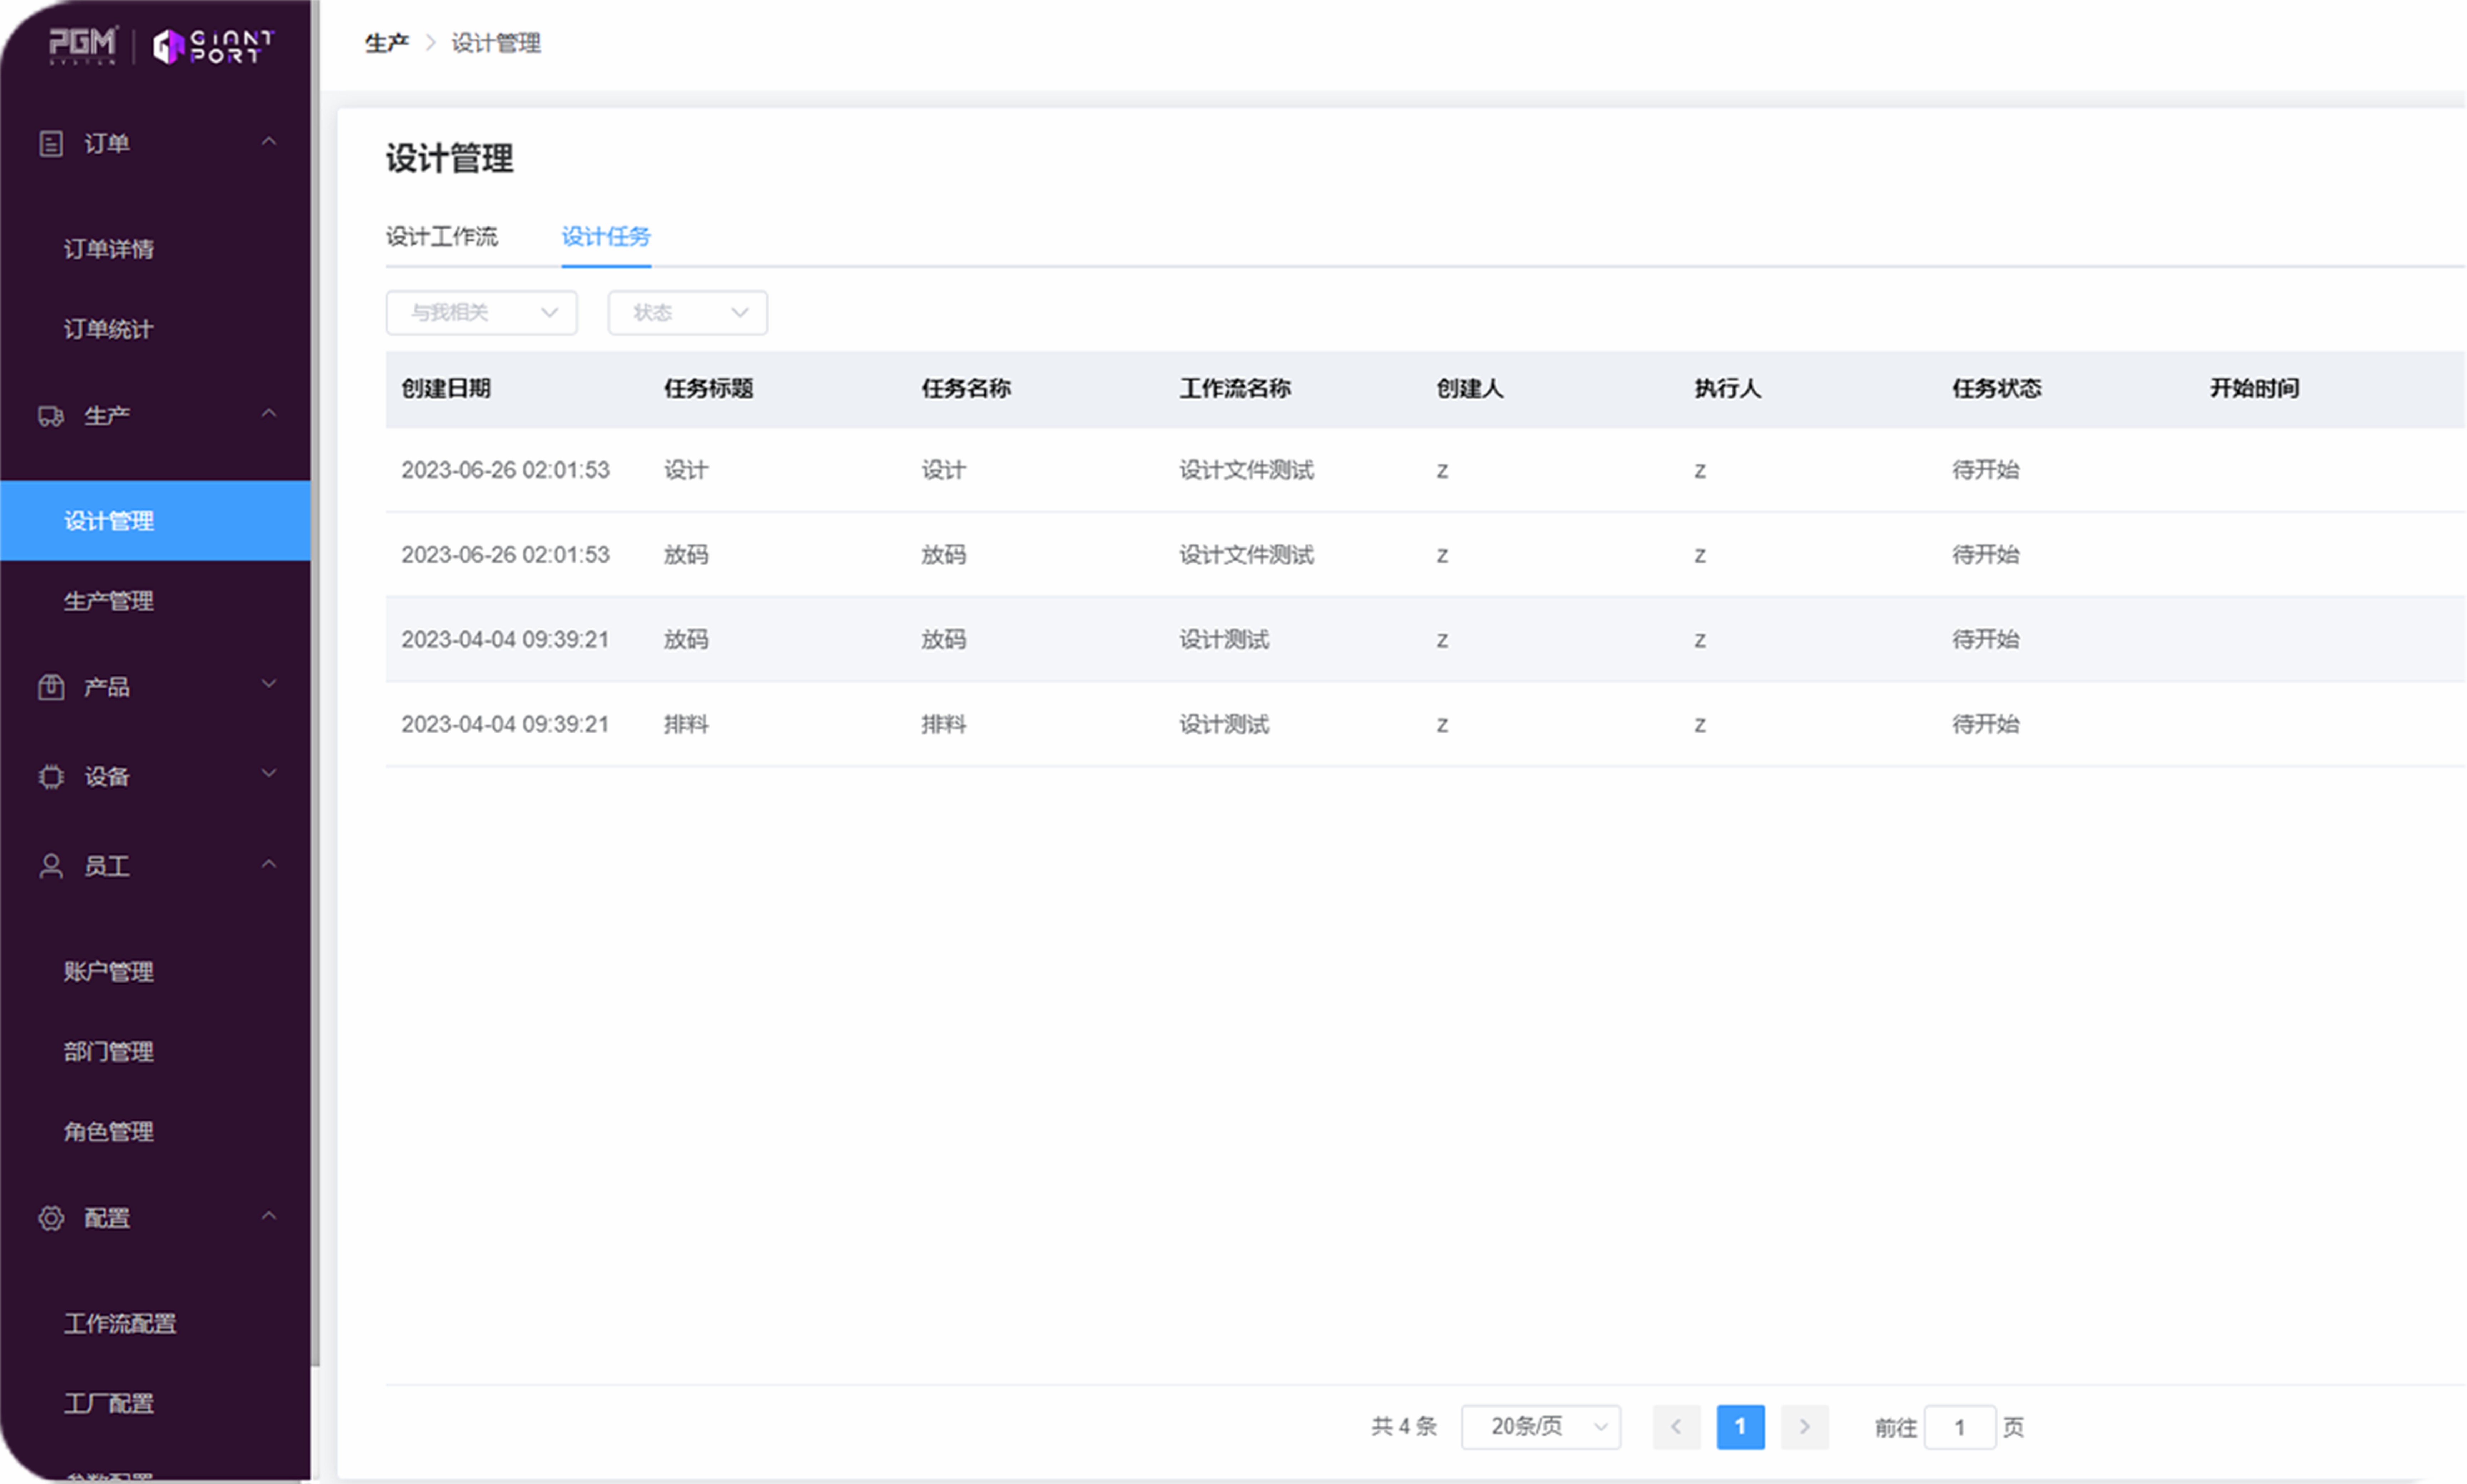
Task: Click the 设备 chip icon in sidebar
Action: point(51,777)
